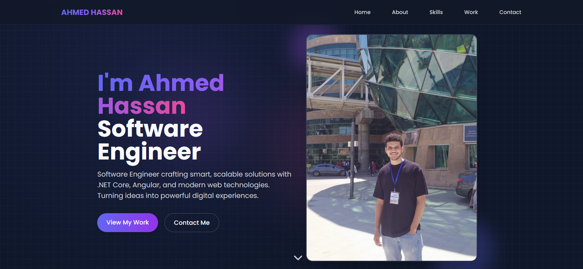Go to the Home nav item
Image resolution: width=583 pixels, height=269 pixels.
tap(362, 12)
